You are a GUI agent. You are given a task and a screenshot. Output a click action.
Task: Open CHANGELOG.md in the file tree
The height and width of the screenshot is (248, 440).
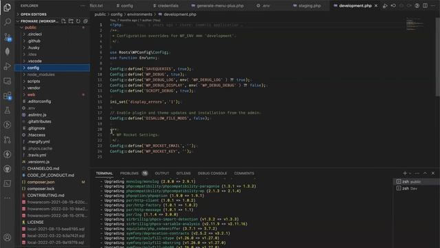pyautogui.click(x=52, y=168)
